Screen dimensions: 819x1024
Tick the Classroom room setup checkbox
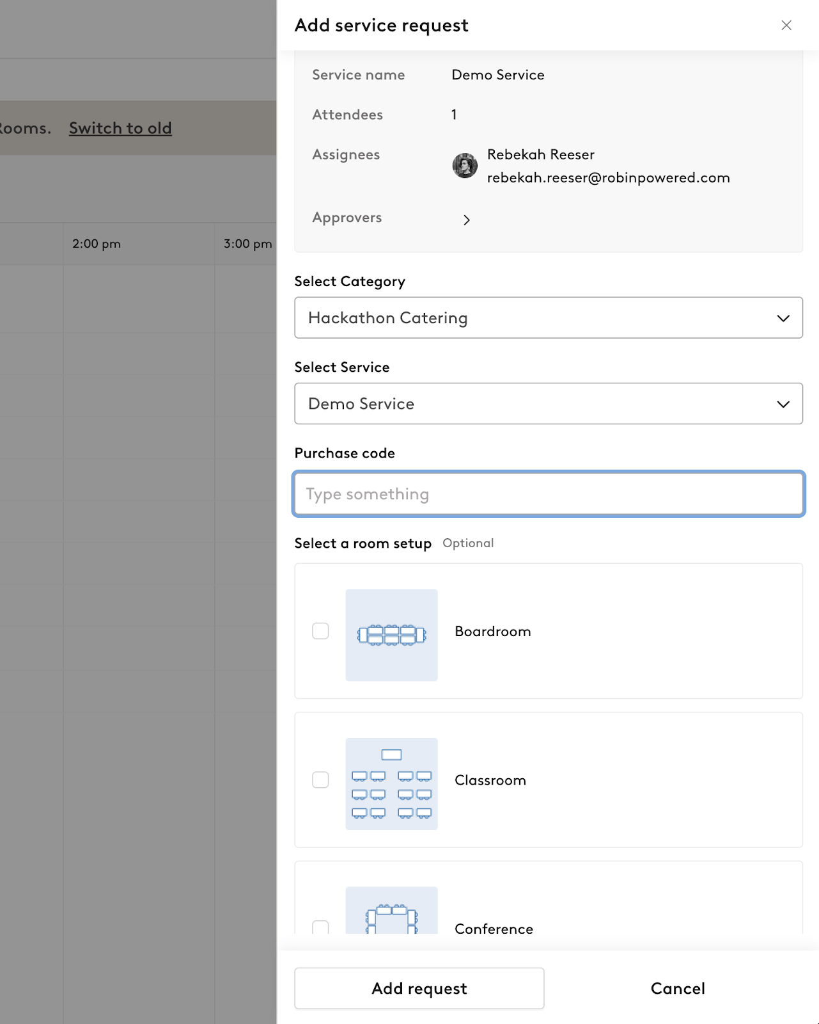point(320,780)
